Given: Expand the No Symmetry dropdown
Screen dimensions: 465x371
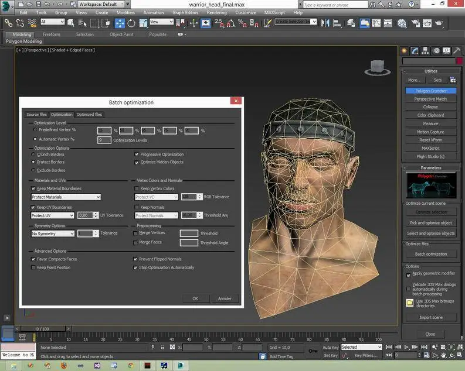Looking at the screenshot, I should coord(53,233).
